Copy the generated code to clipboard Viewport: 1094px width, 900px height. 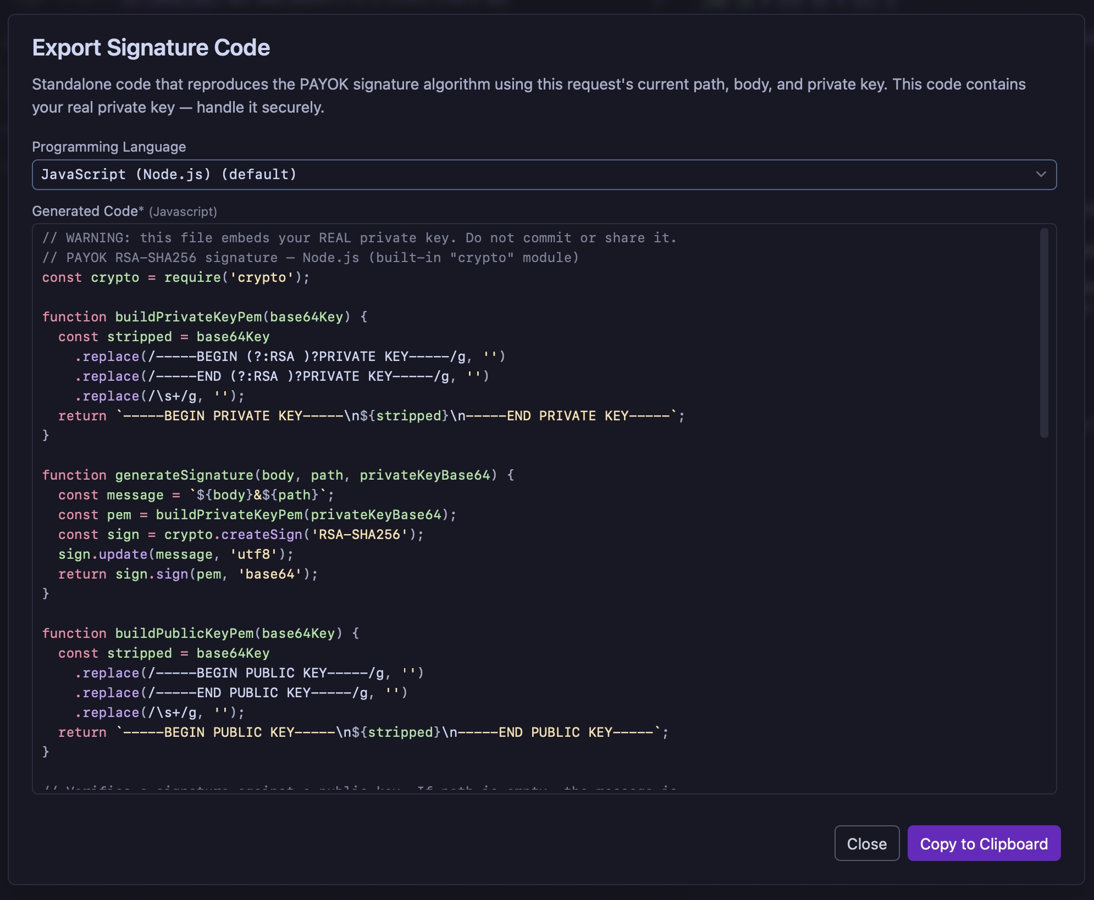(x=984, y=843)
